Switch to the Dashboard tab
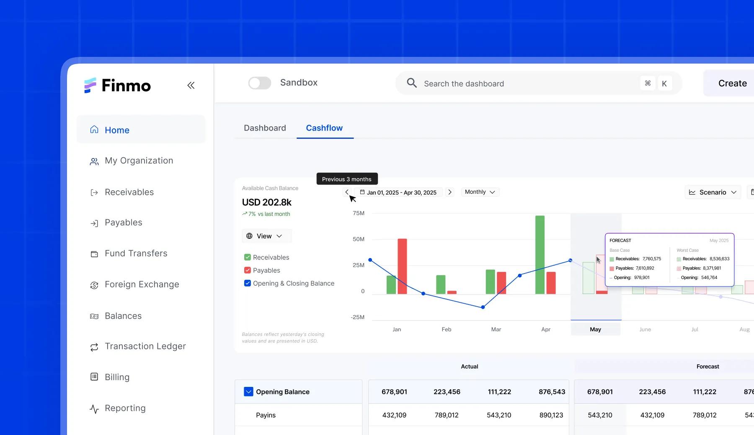The width and height of the screenshot is (754, 435). pos(265,128)
